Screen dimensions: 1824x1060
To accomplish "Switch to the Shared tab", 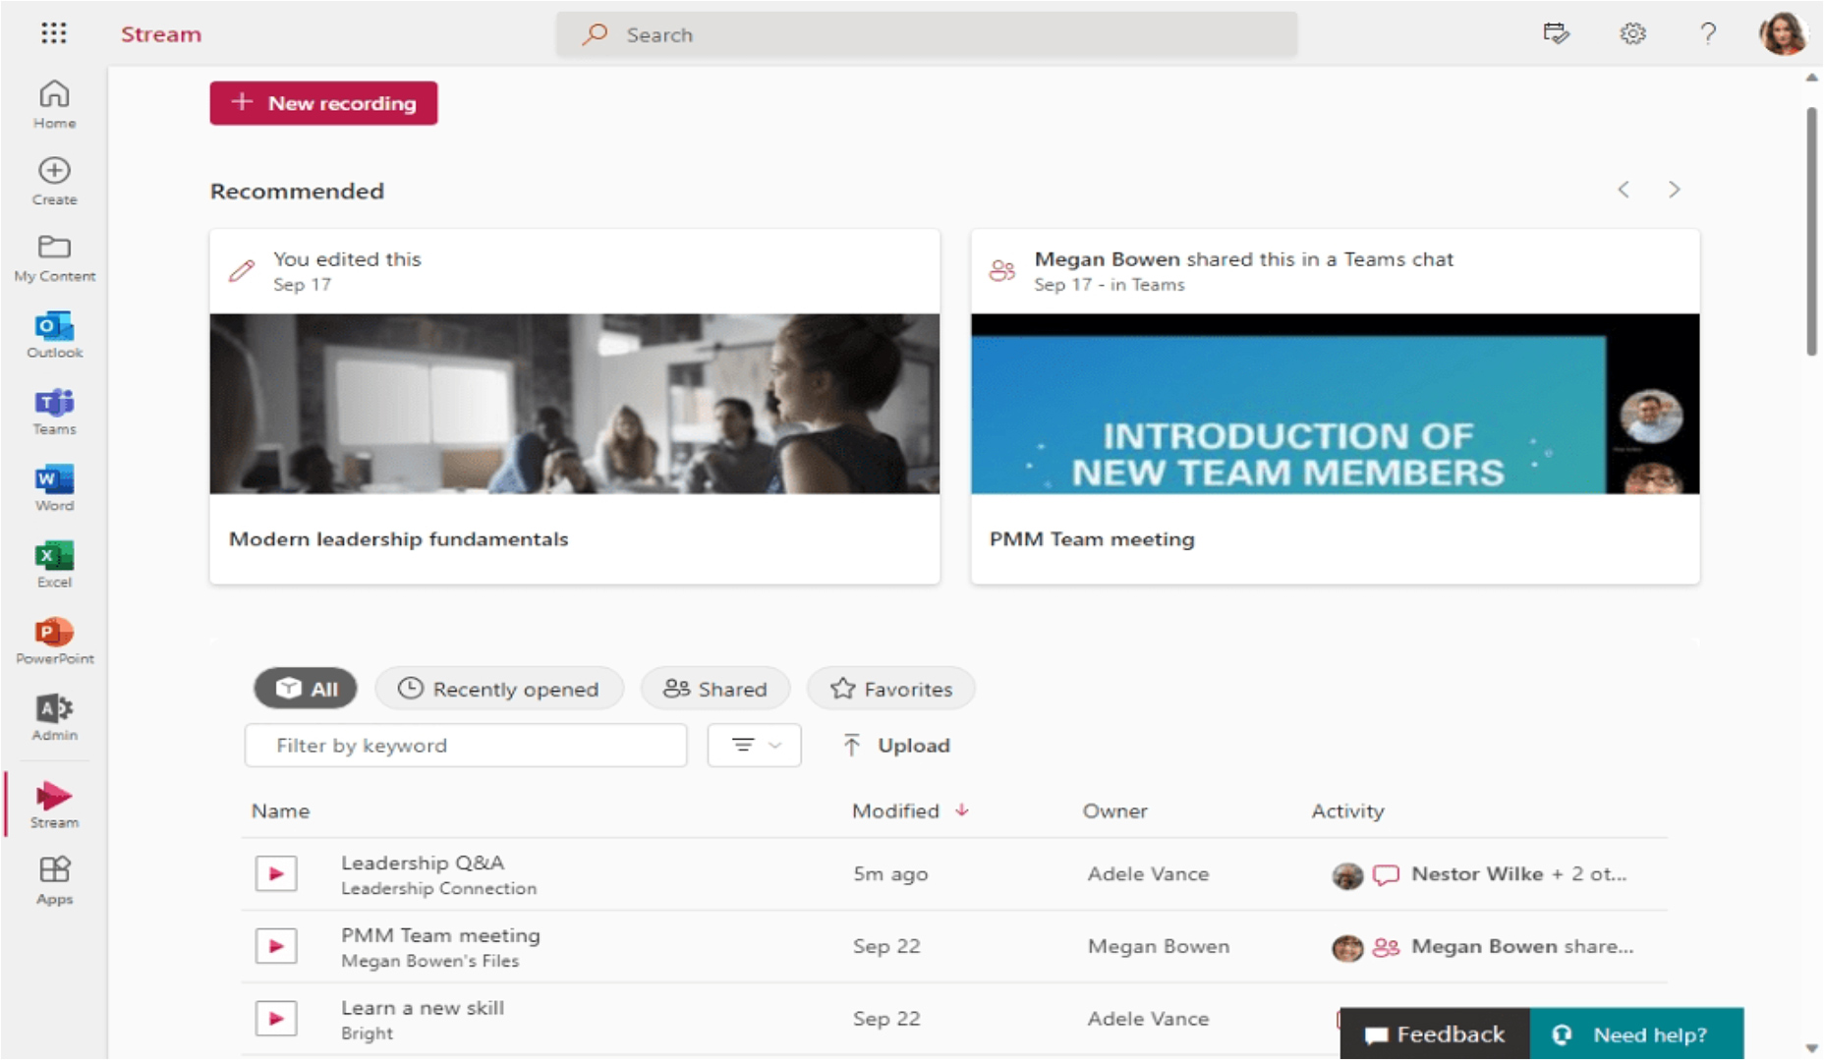I will [x=714, y=689].
